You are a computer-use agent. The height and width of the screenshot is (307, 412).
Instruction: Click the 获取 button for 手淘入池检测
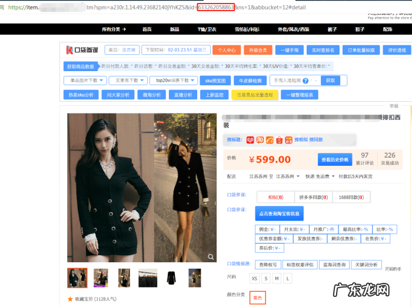click(x=330, y=81)
